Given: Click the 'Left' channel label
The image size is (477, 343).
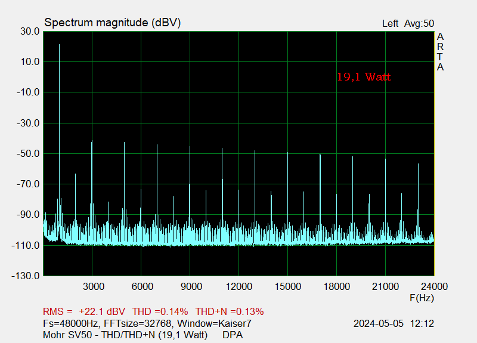Looking at the screenshot, I should [391, 24].
